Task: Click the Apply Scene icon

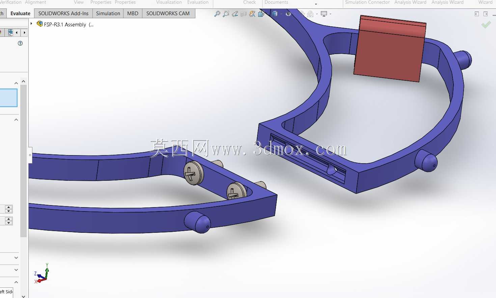Action: (x=310, y=14)
